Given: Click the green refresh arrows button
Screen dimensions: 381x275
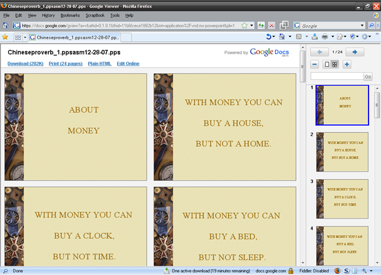Looking at the screenshot, I should point(261,25).
